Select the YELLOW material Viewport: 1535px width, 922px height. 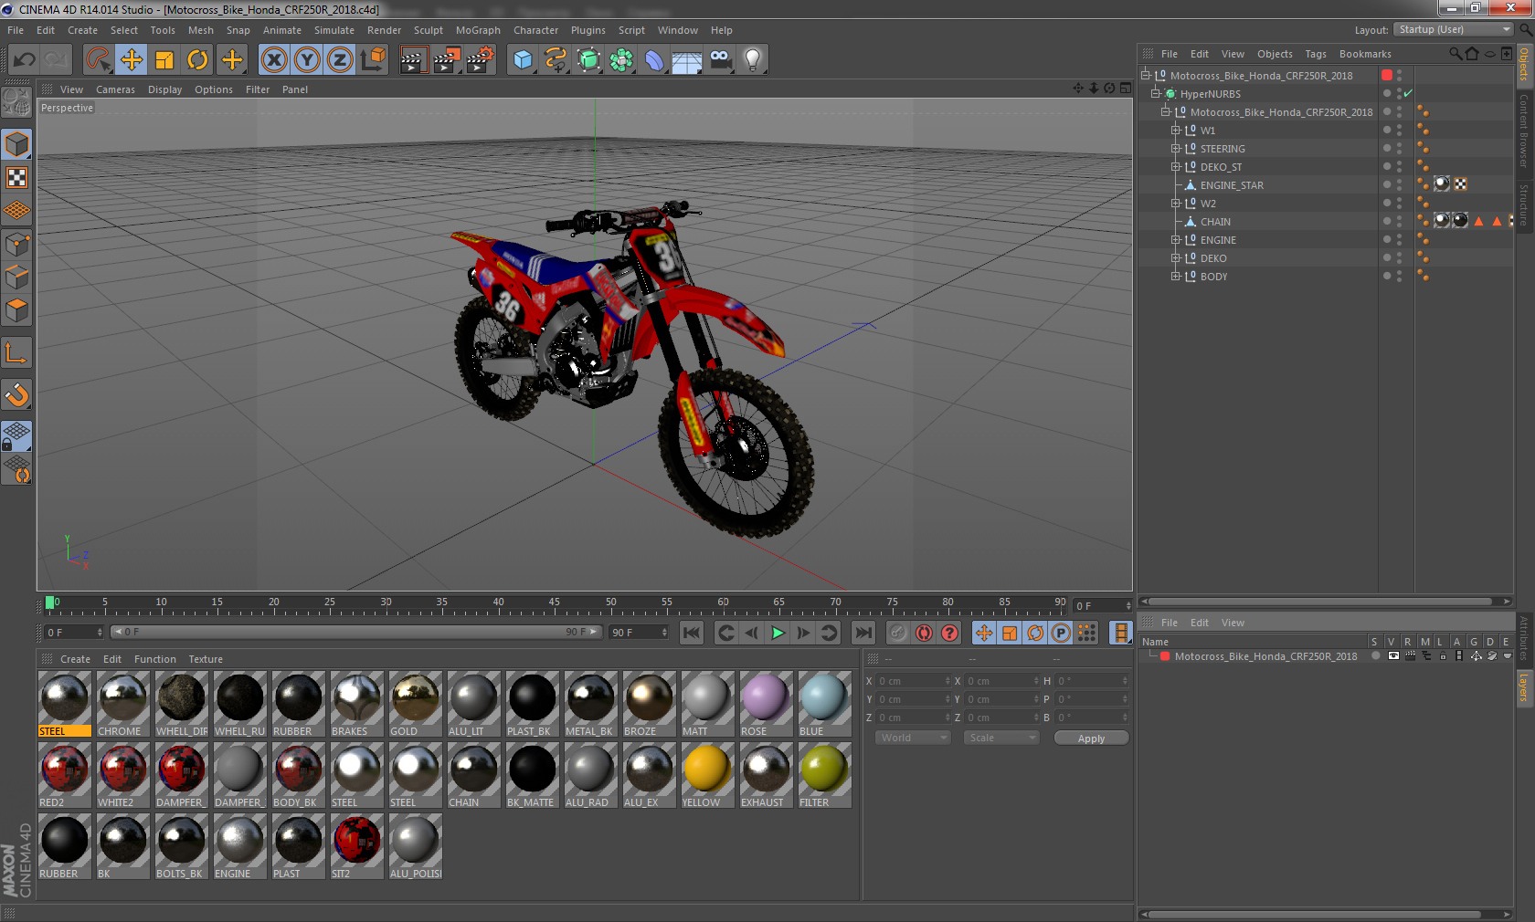point(707,775)
